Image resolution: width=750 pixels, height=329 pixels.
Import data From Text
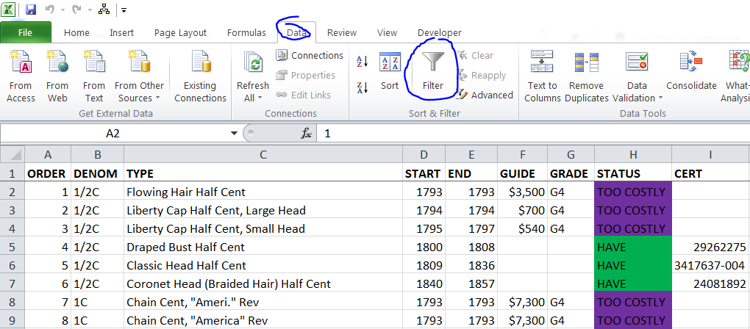click(94, 76)
